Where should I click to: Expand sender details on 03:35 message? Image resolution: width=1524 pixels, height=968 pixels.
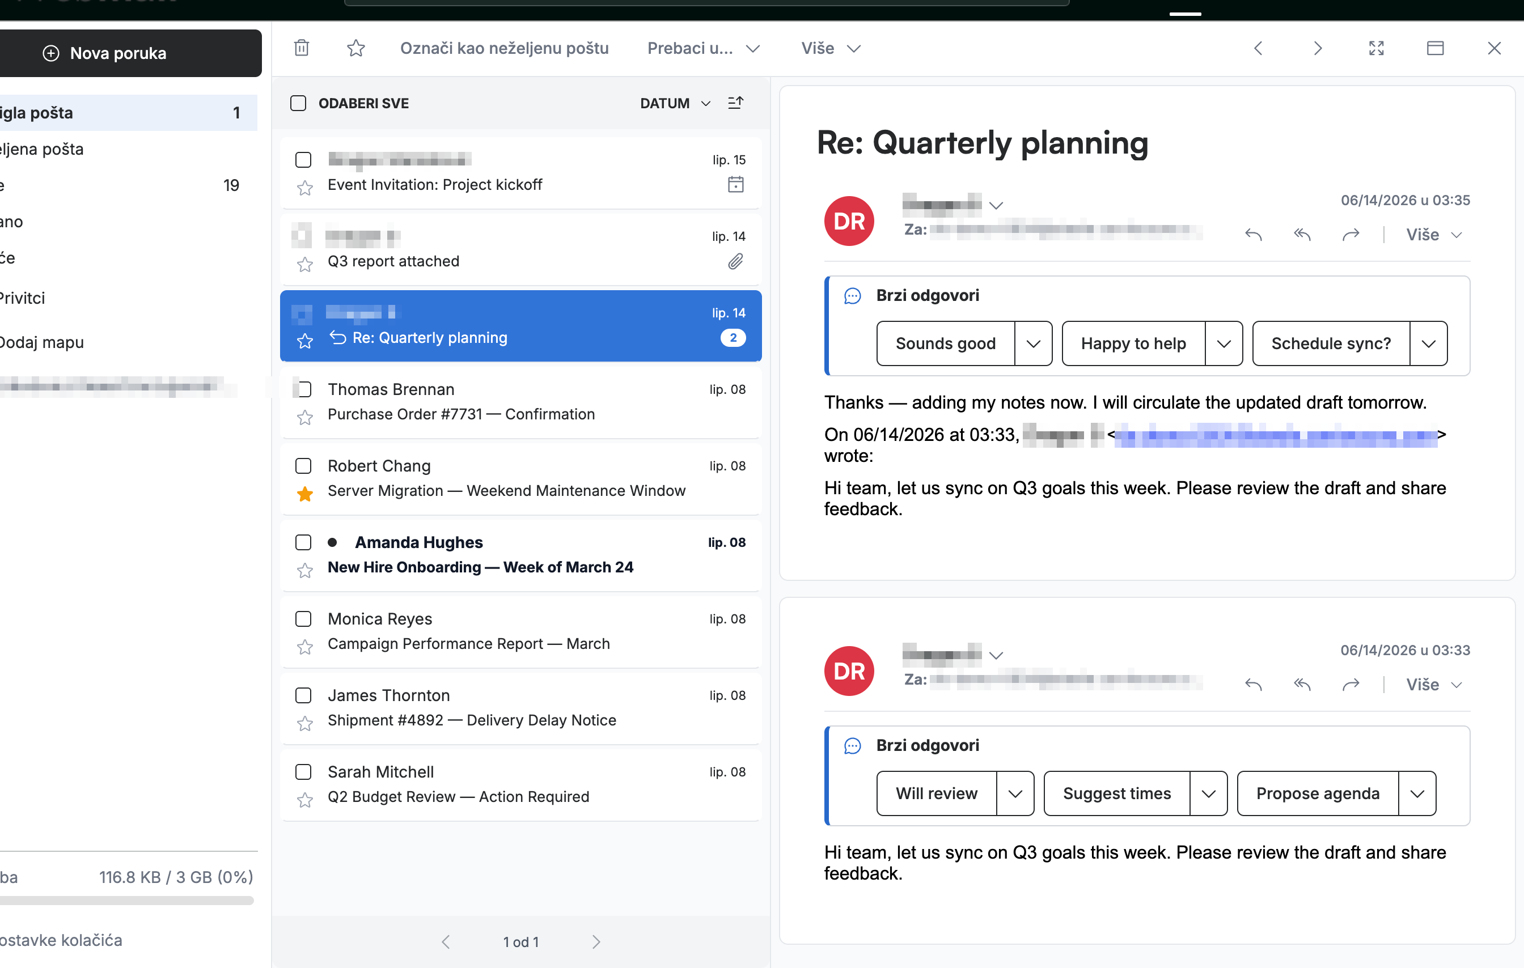tap(996, 206)
